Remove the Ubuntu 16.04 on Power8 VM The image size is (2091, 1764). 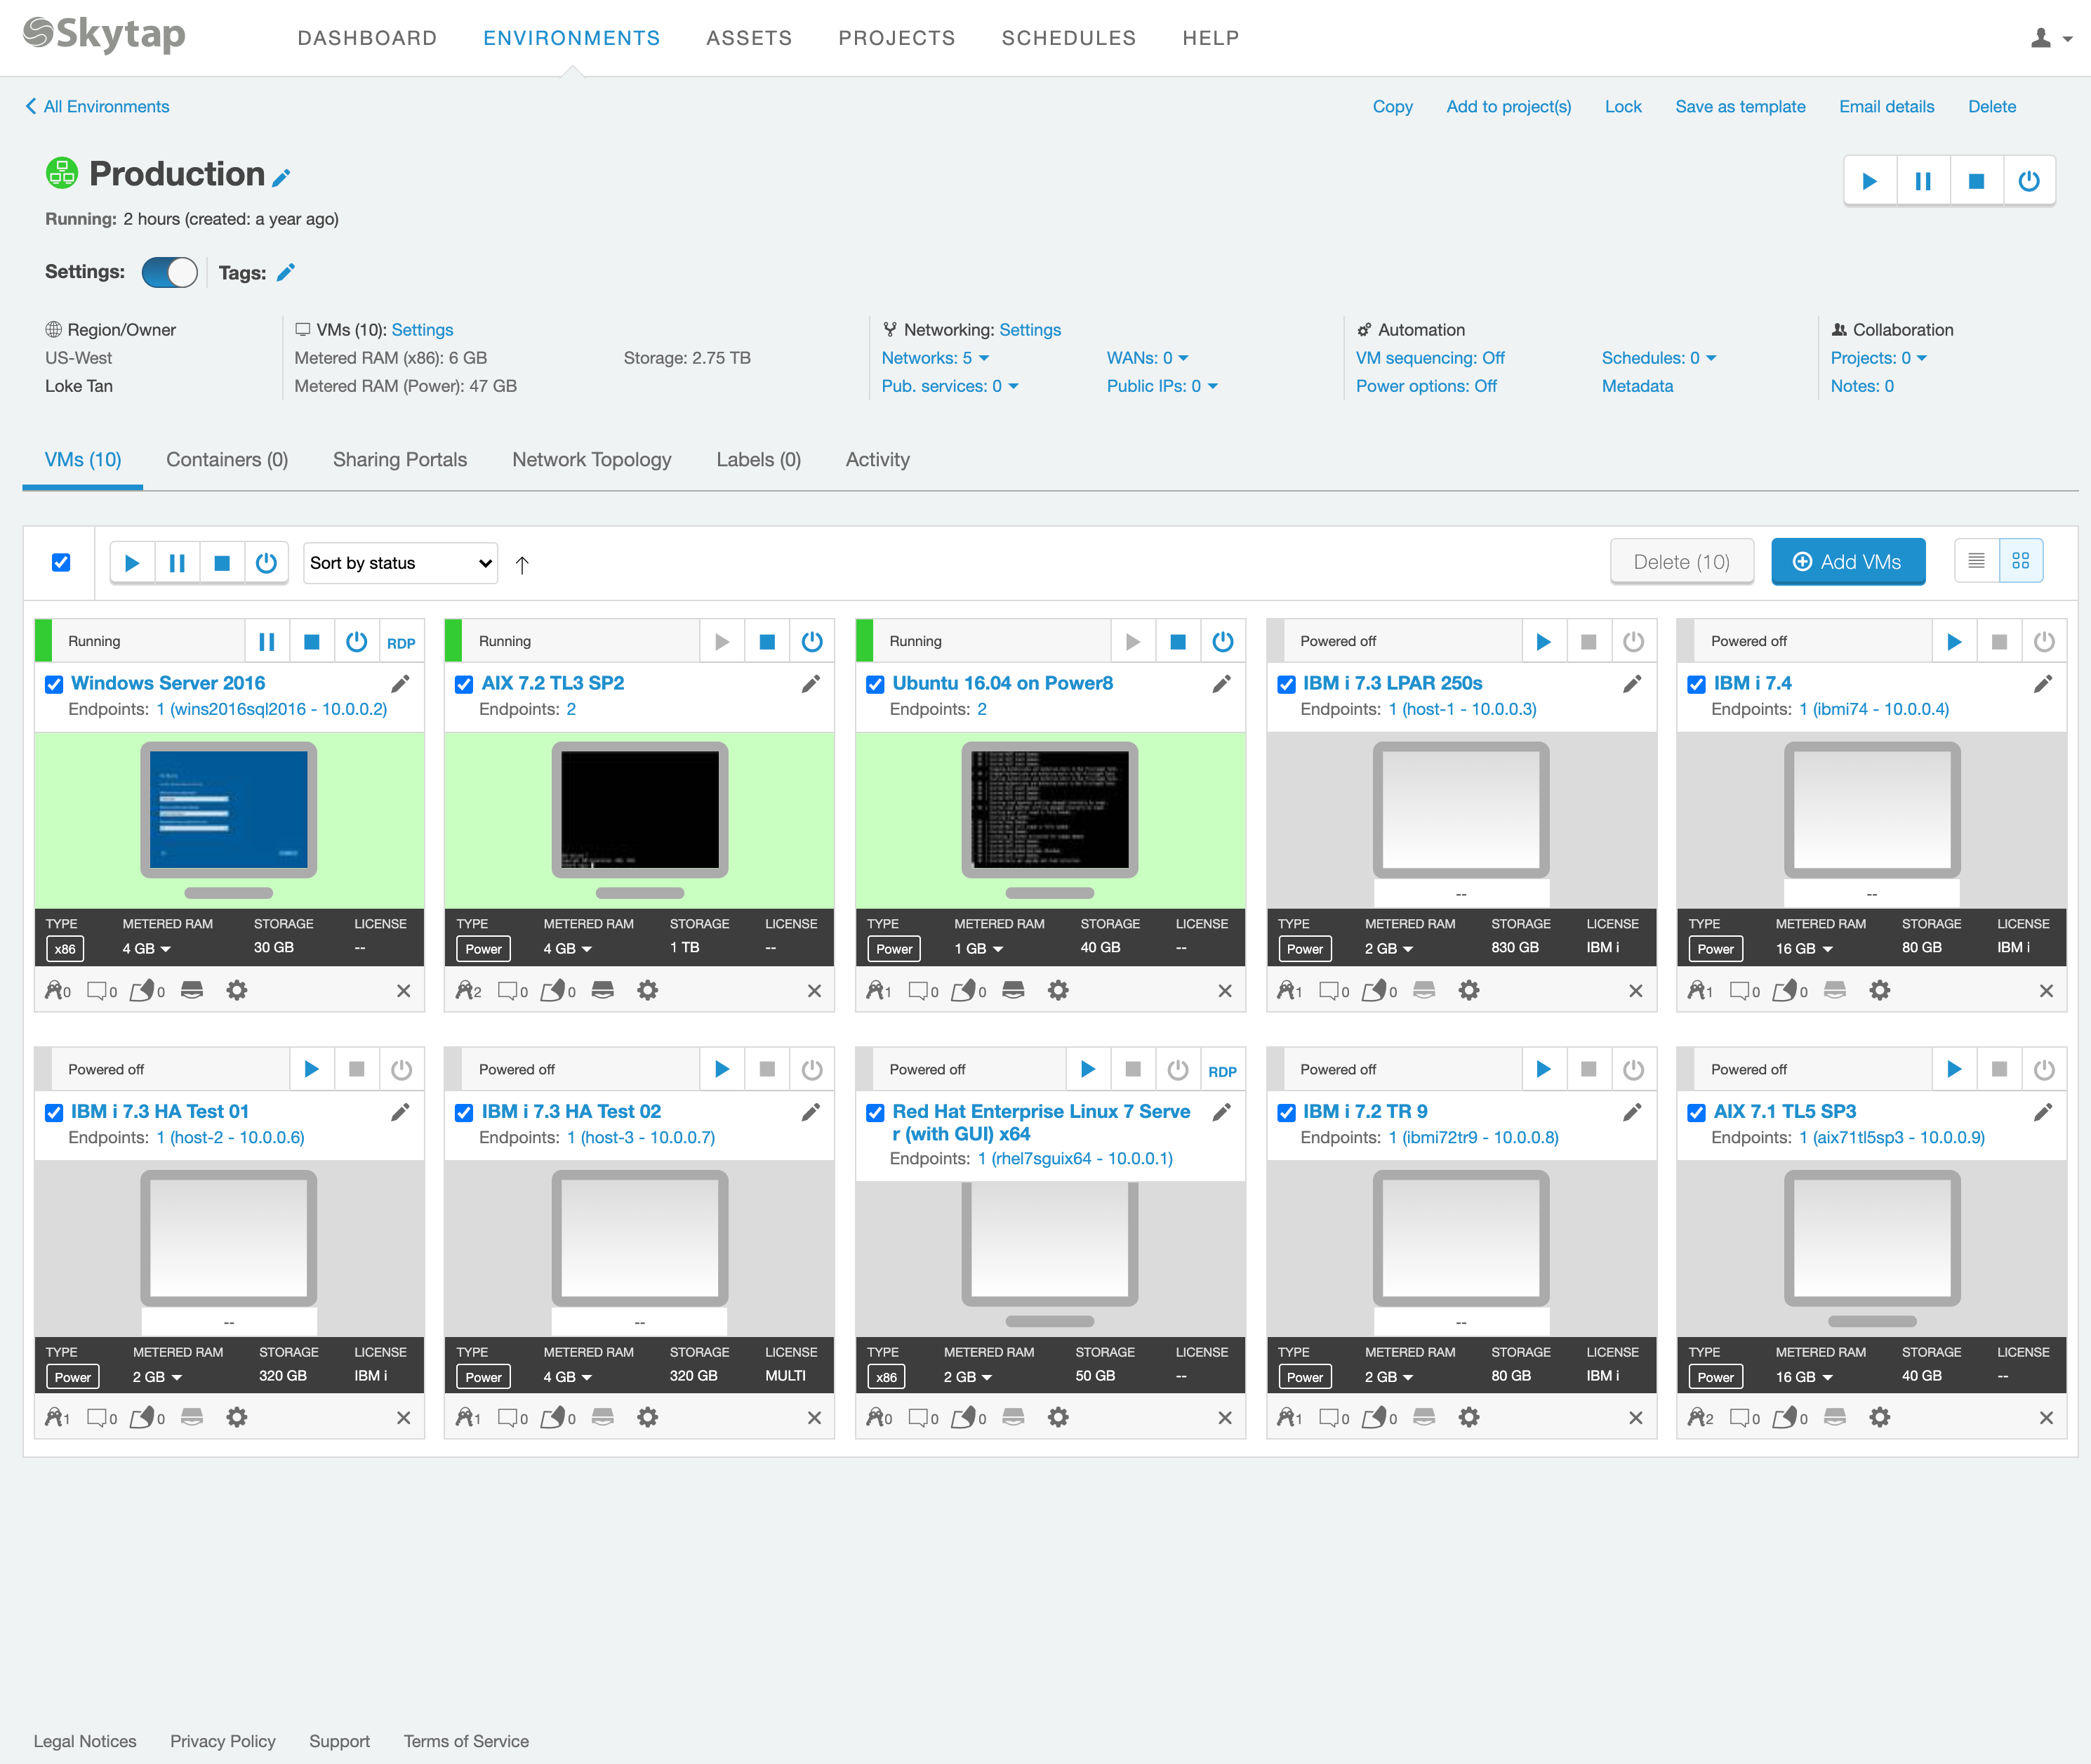coord(1224,991)
